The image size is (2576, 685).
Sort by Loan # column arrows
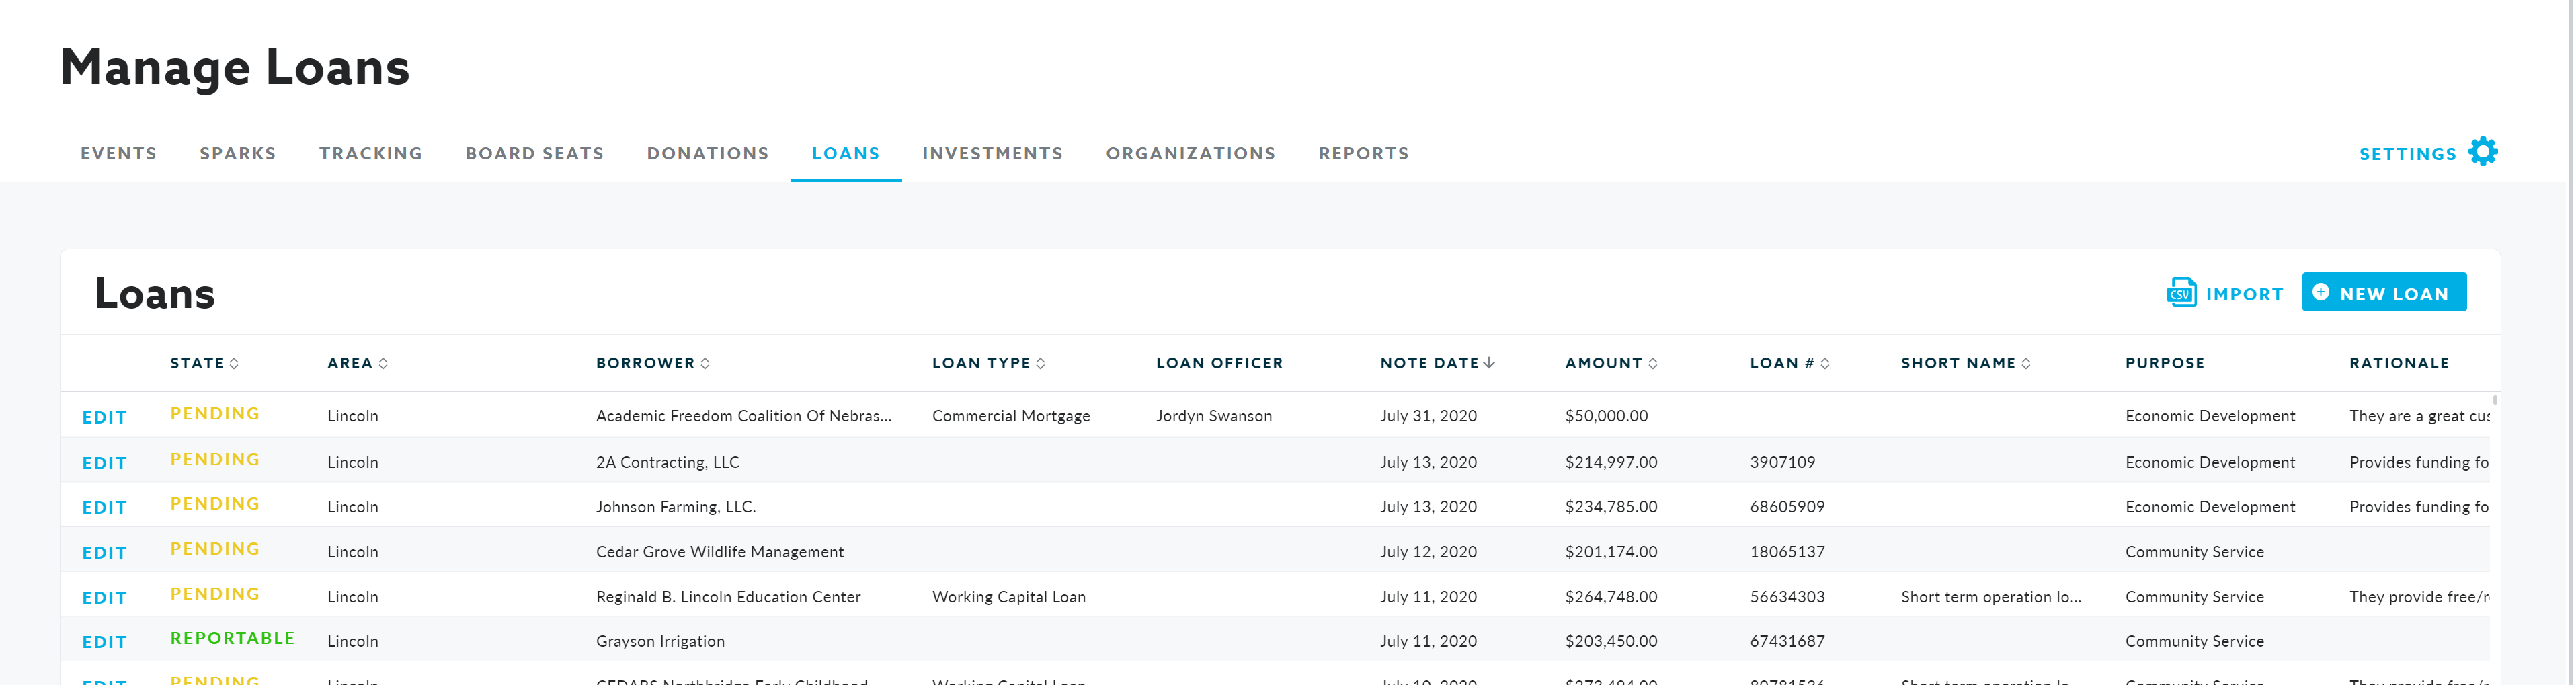point(1825,364)
